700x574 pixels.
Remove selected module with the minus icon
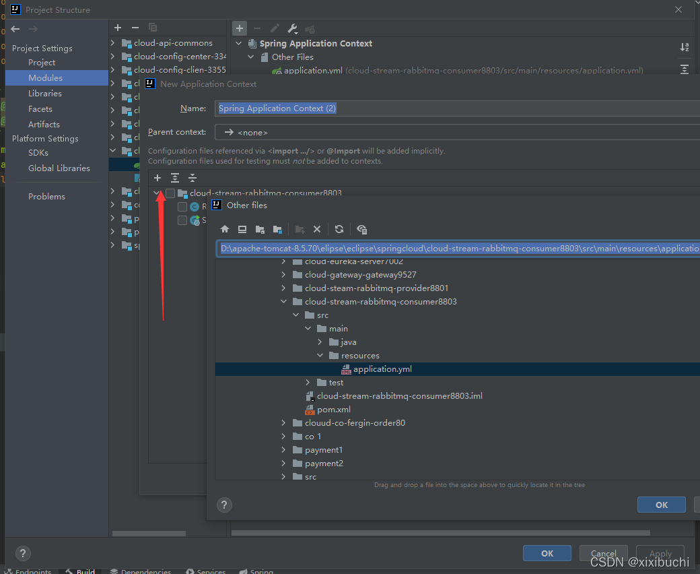(x=135, y=28)
